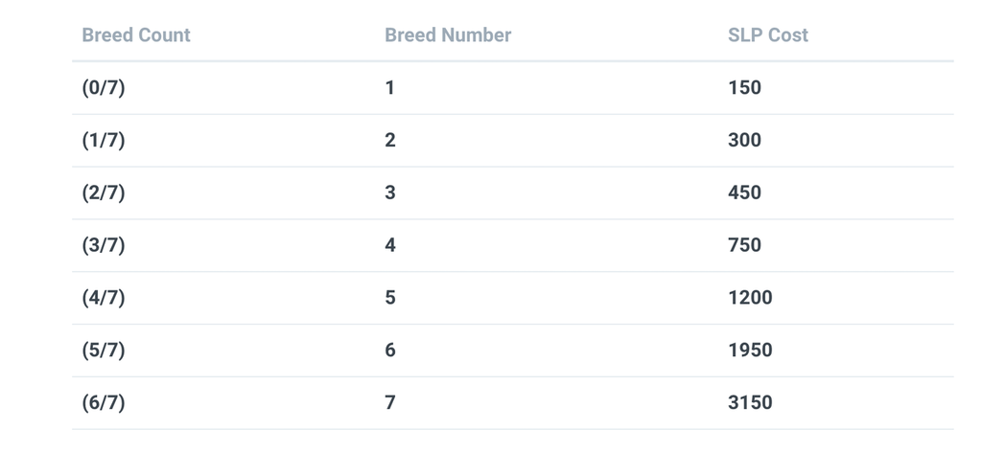Click the 1200 SLP cost value
982x453 pixels.
coord(750,298)
